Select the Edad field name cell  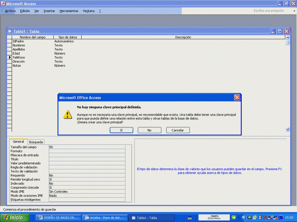coord(33,53)
